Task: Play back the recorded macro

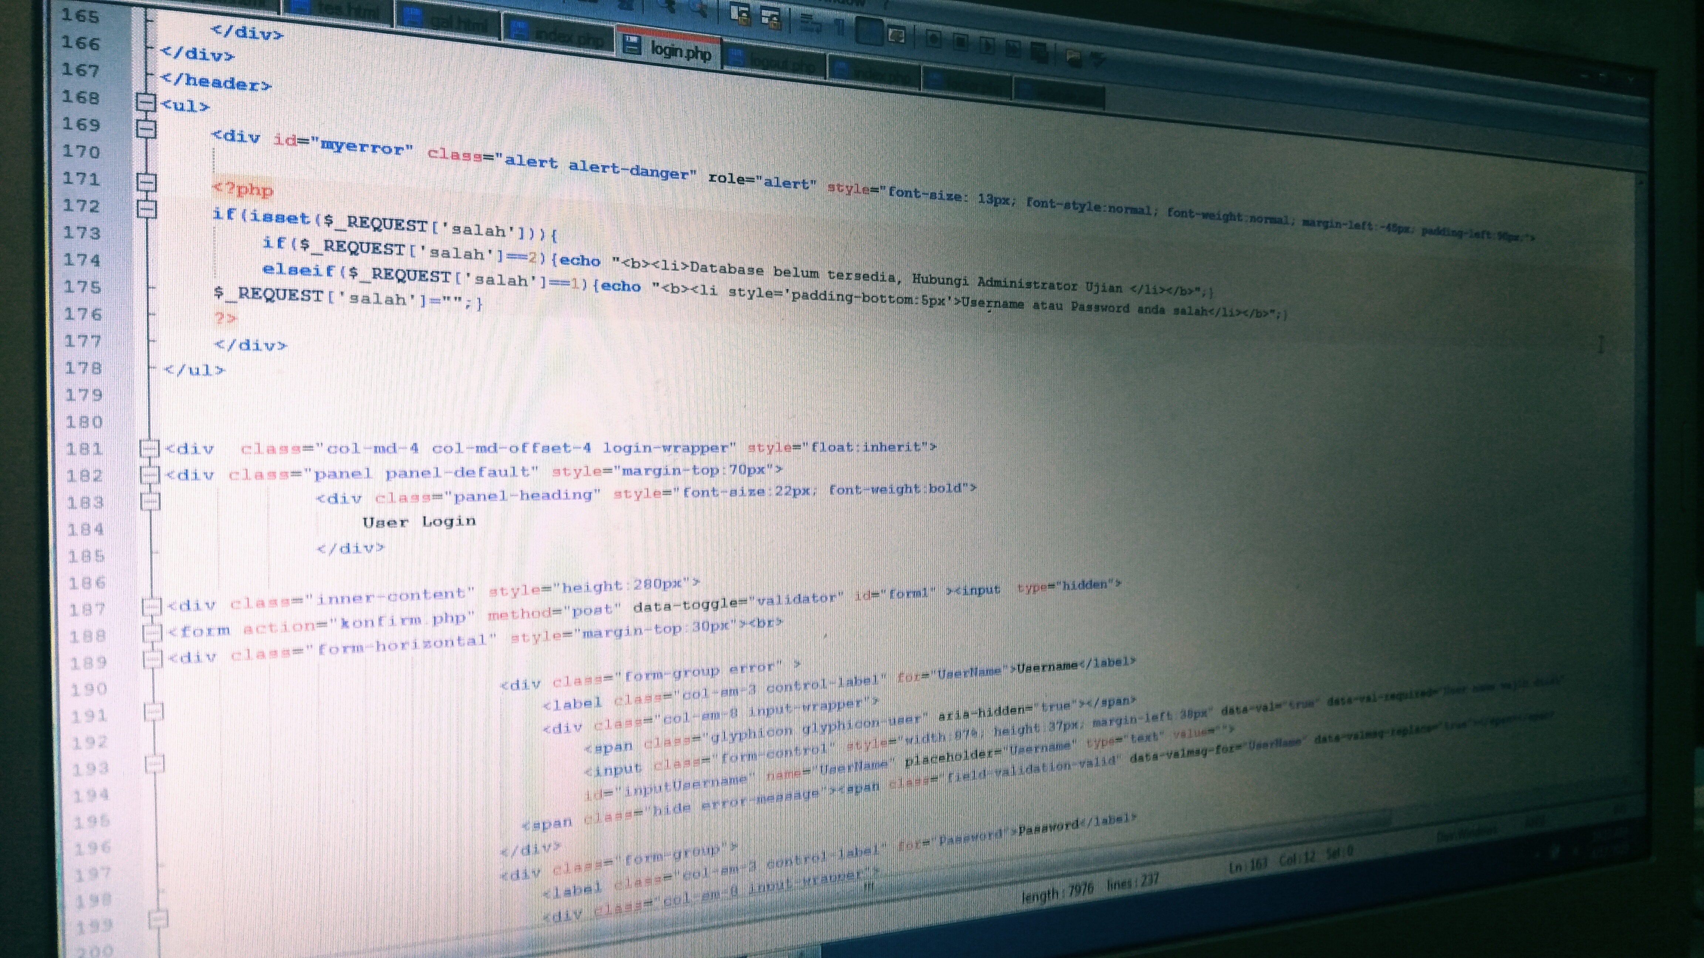Action: click(987, 46)
